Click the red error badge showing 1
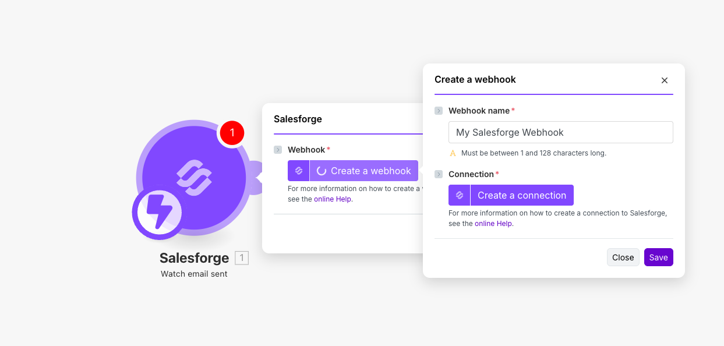 tap(232, 133)
